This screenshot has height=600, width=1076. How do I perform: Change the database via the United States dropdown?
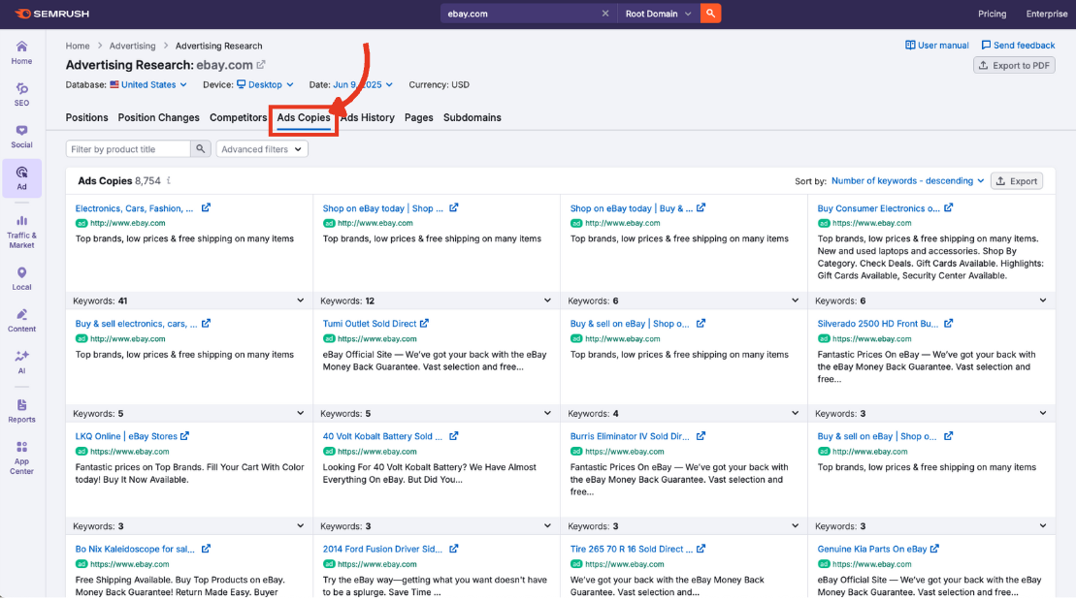pos(147,84)
